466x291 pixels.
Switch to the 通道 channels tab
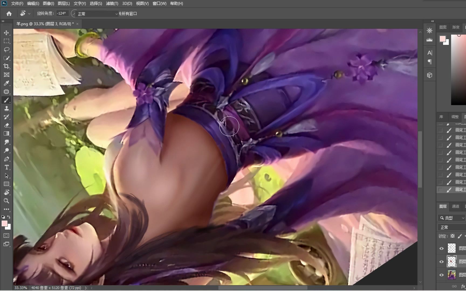tap(455, 206)
